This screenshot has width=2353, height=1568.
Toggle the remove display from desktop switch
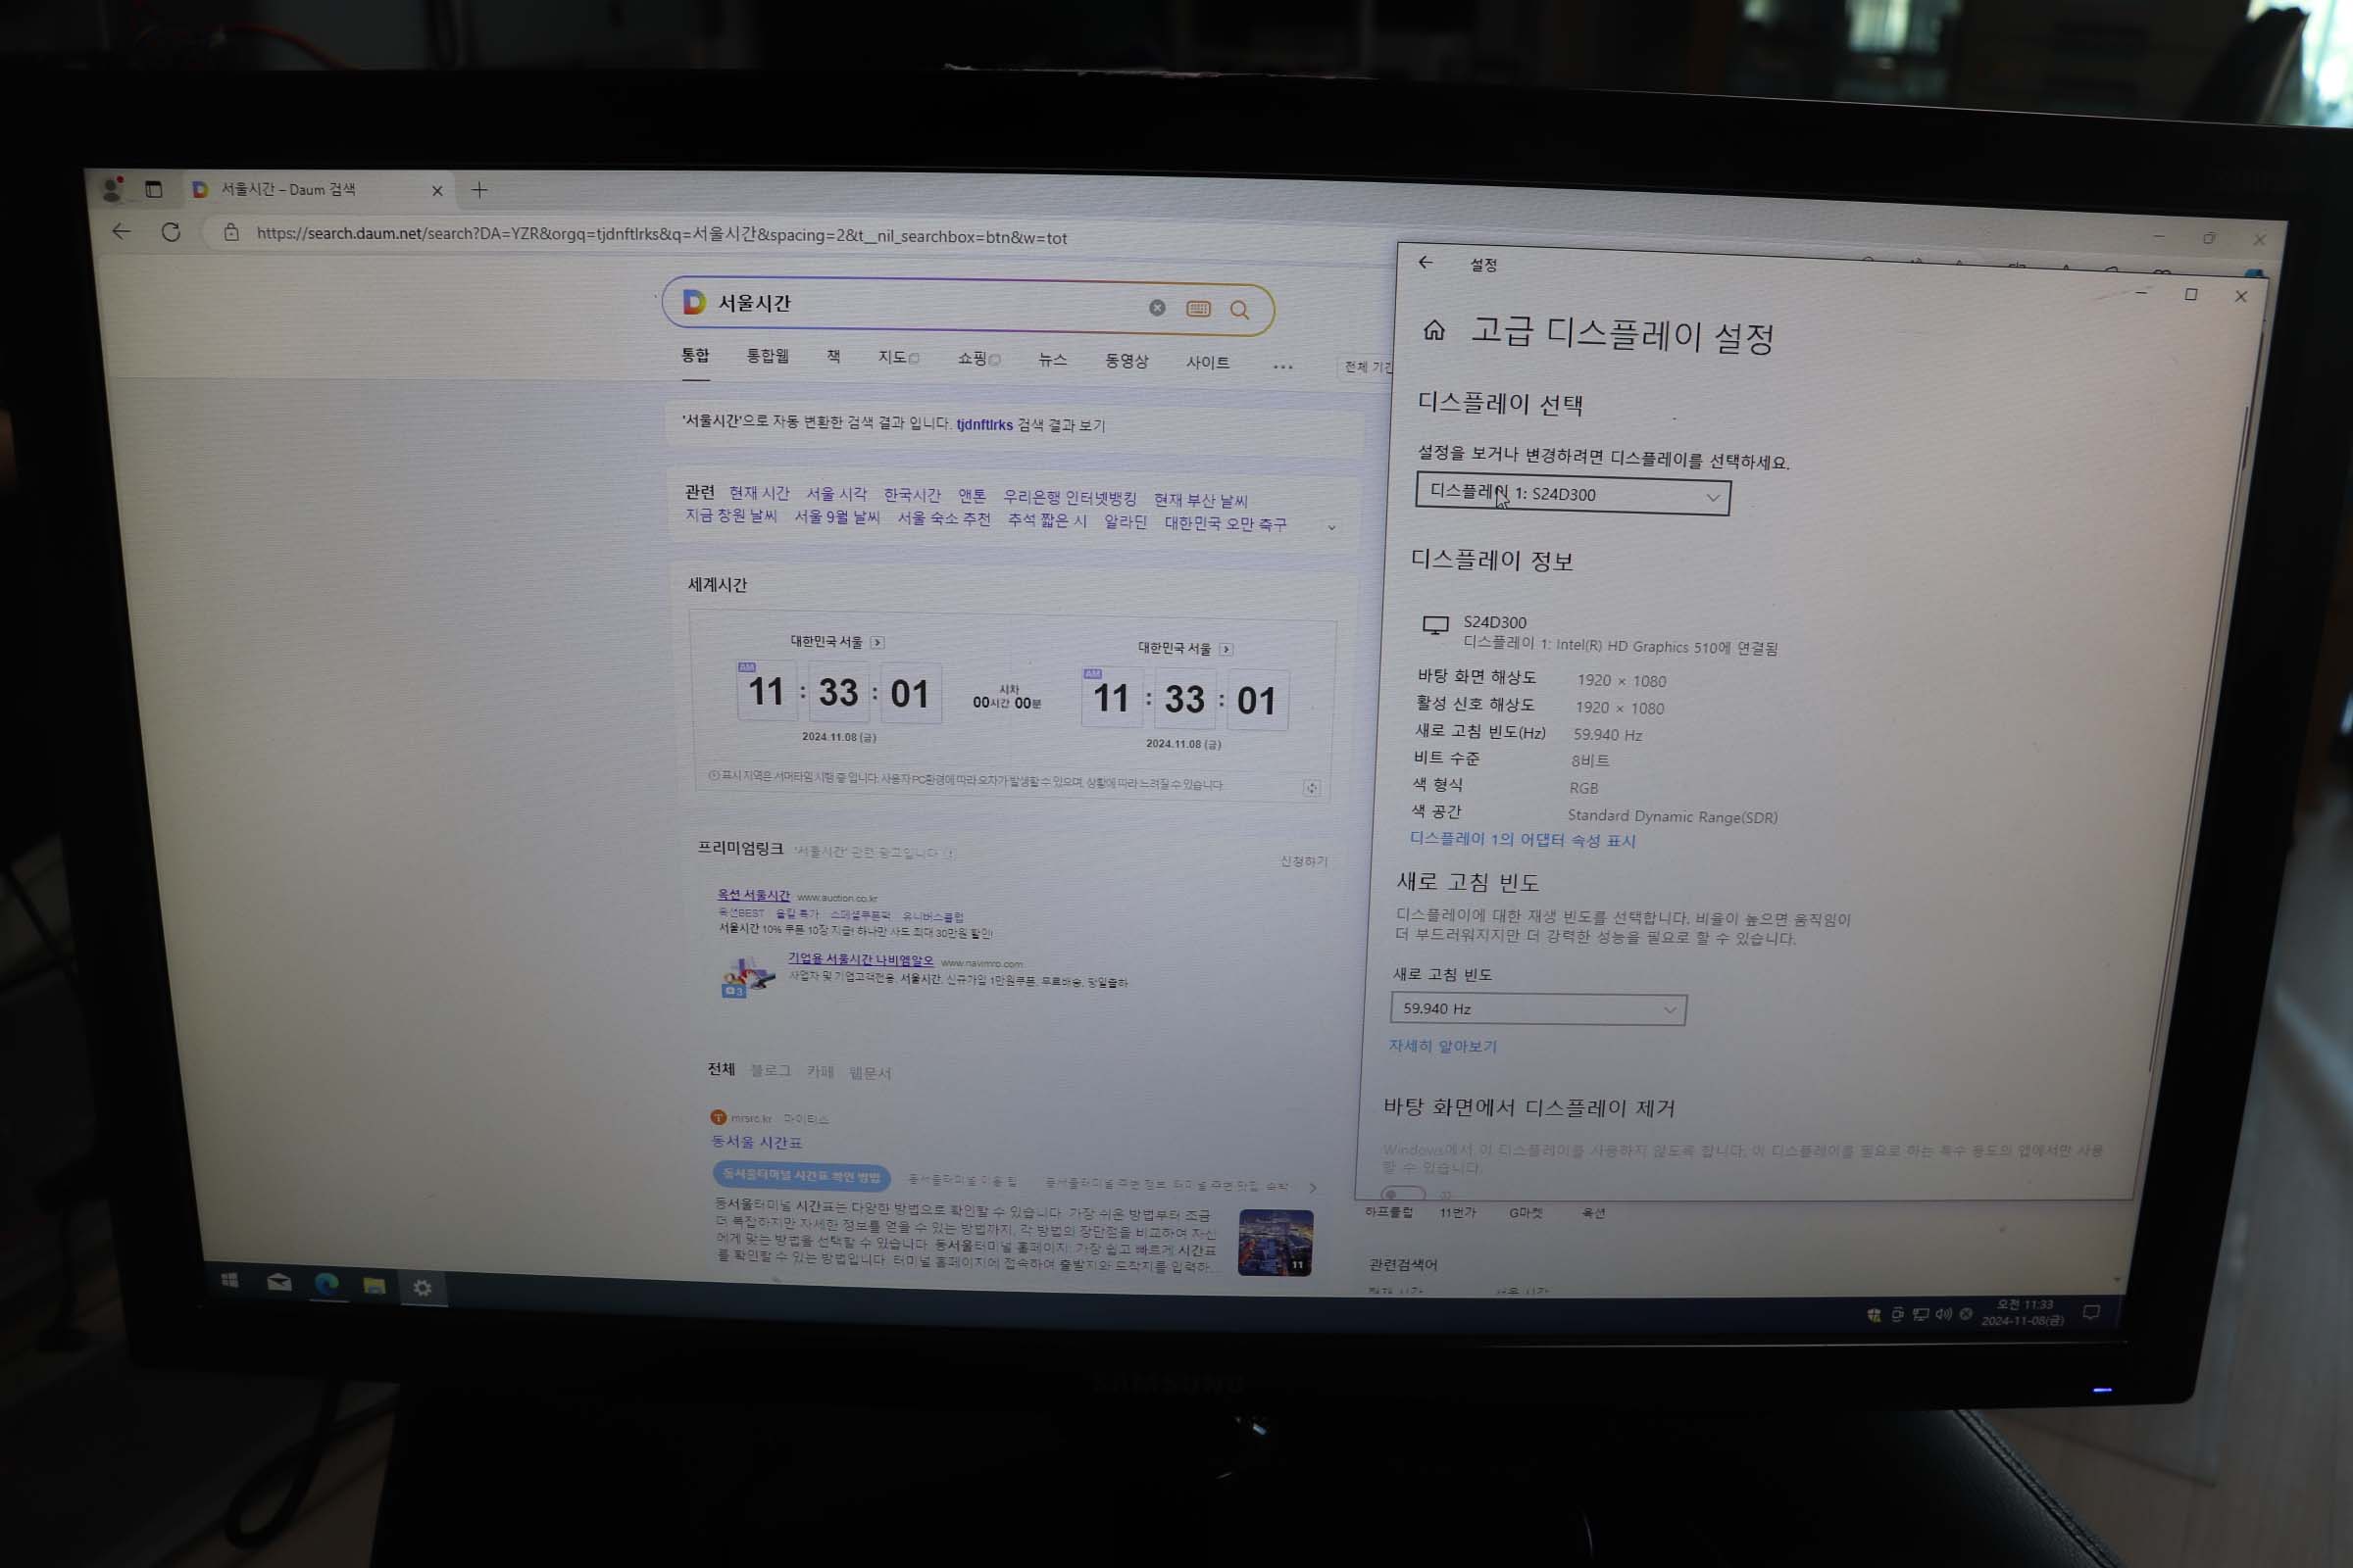tap(1403, 1194)
